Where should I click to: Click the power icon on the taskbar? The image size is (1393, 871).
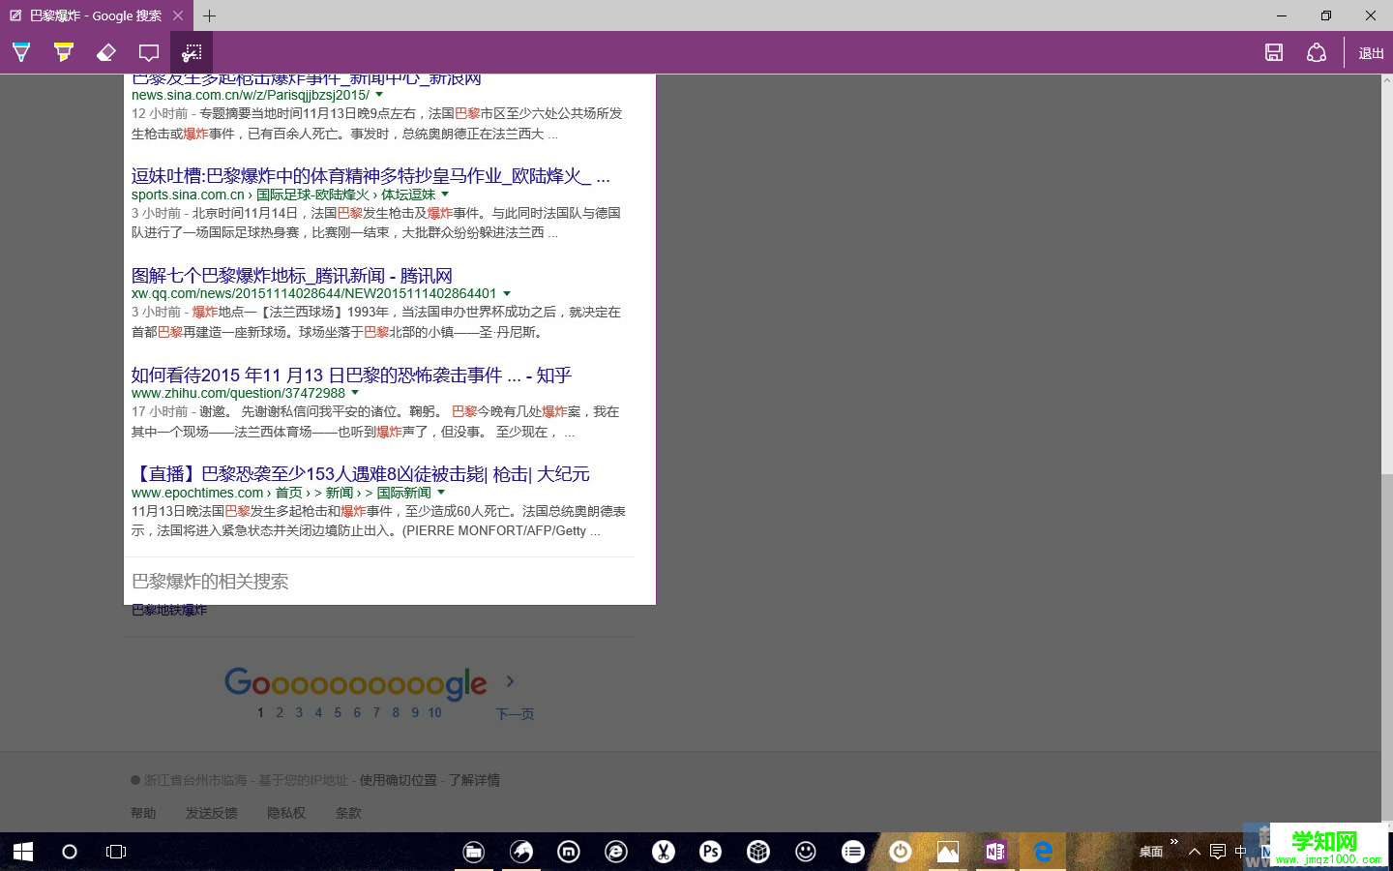click(x=901, y=852)
